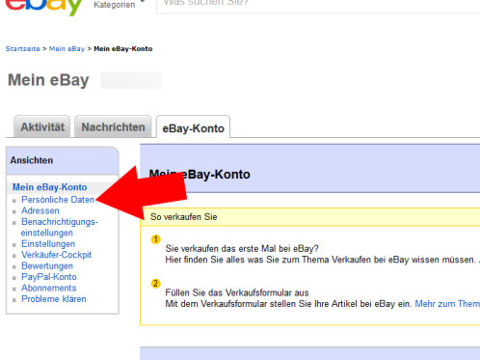Open Benachrichtigungseinstellungen link

click(60, 227)
